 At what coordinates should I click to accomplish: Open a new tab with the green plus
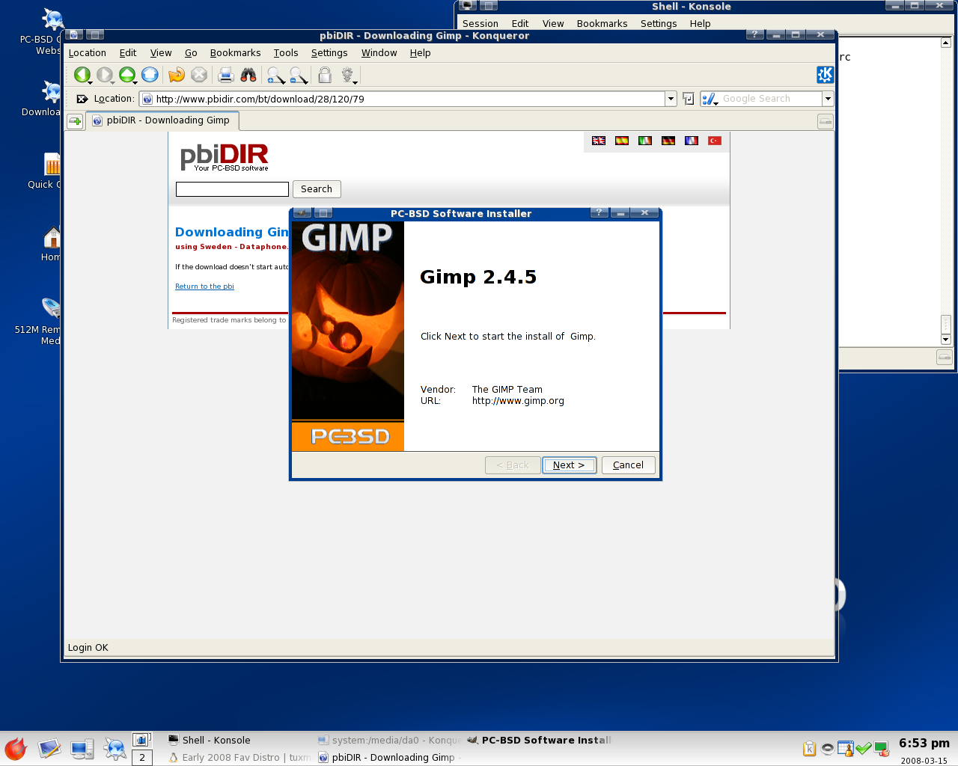click(75, 121)
